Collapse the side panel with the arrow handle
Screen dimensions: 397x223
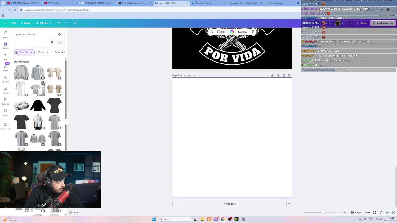67,122
